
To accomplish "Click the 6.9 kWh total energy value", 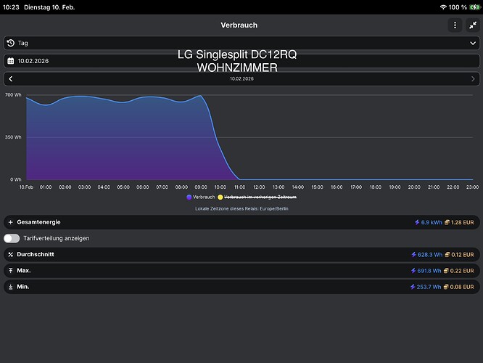I will pyautogui.click(x=432, y=222).
